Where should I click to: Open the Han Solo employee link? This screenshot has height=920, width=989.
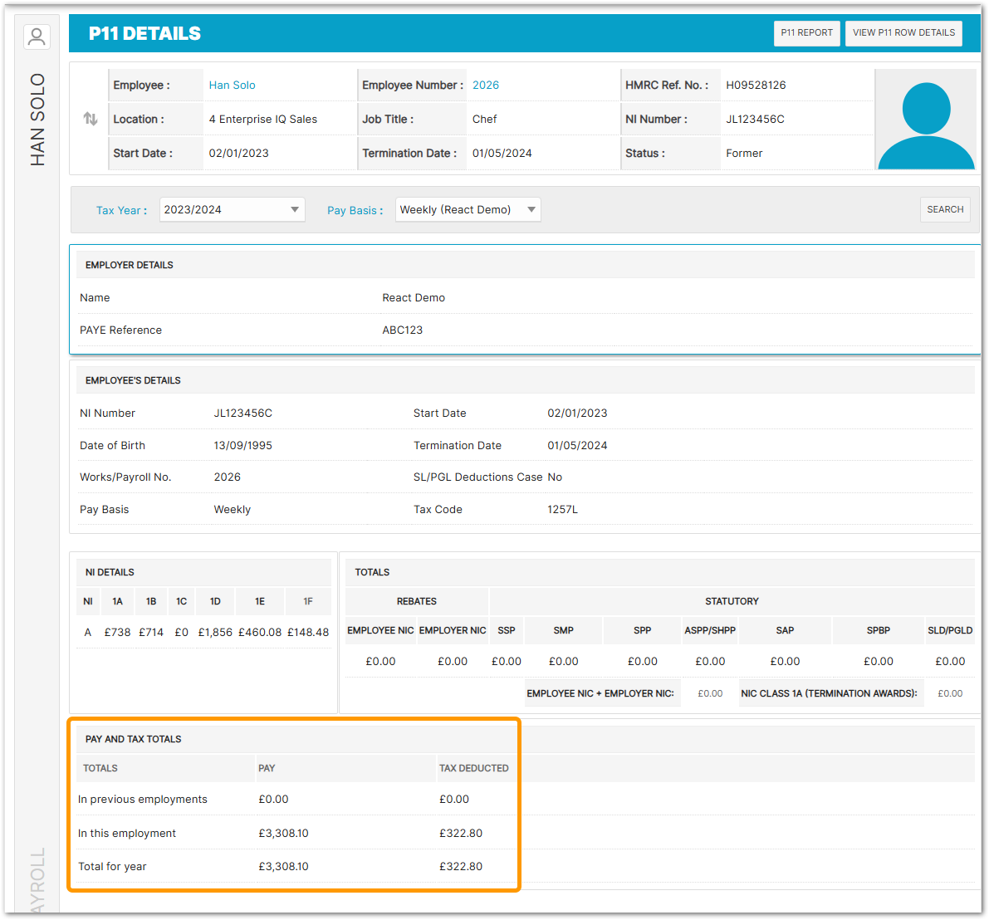[232, 85]
